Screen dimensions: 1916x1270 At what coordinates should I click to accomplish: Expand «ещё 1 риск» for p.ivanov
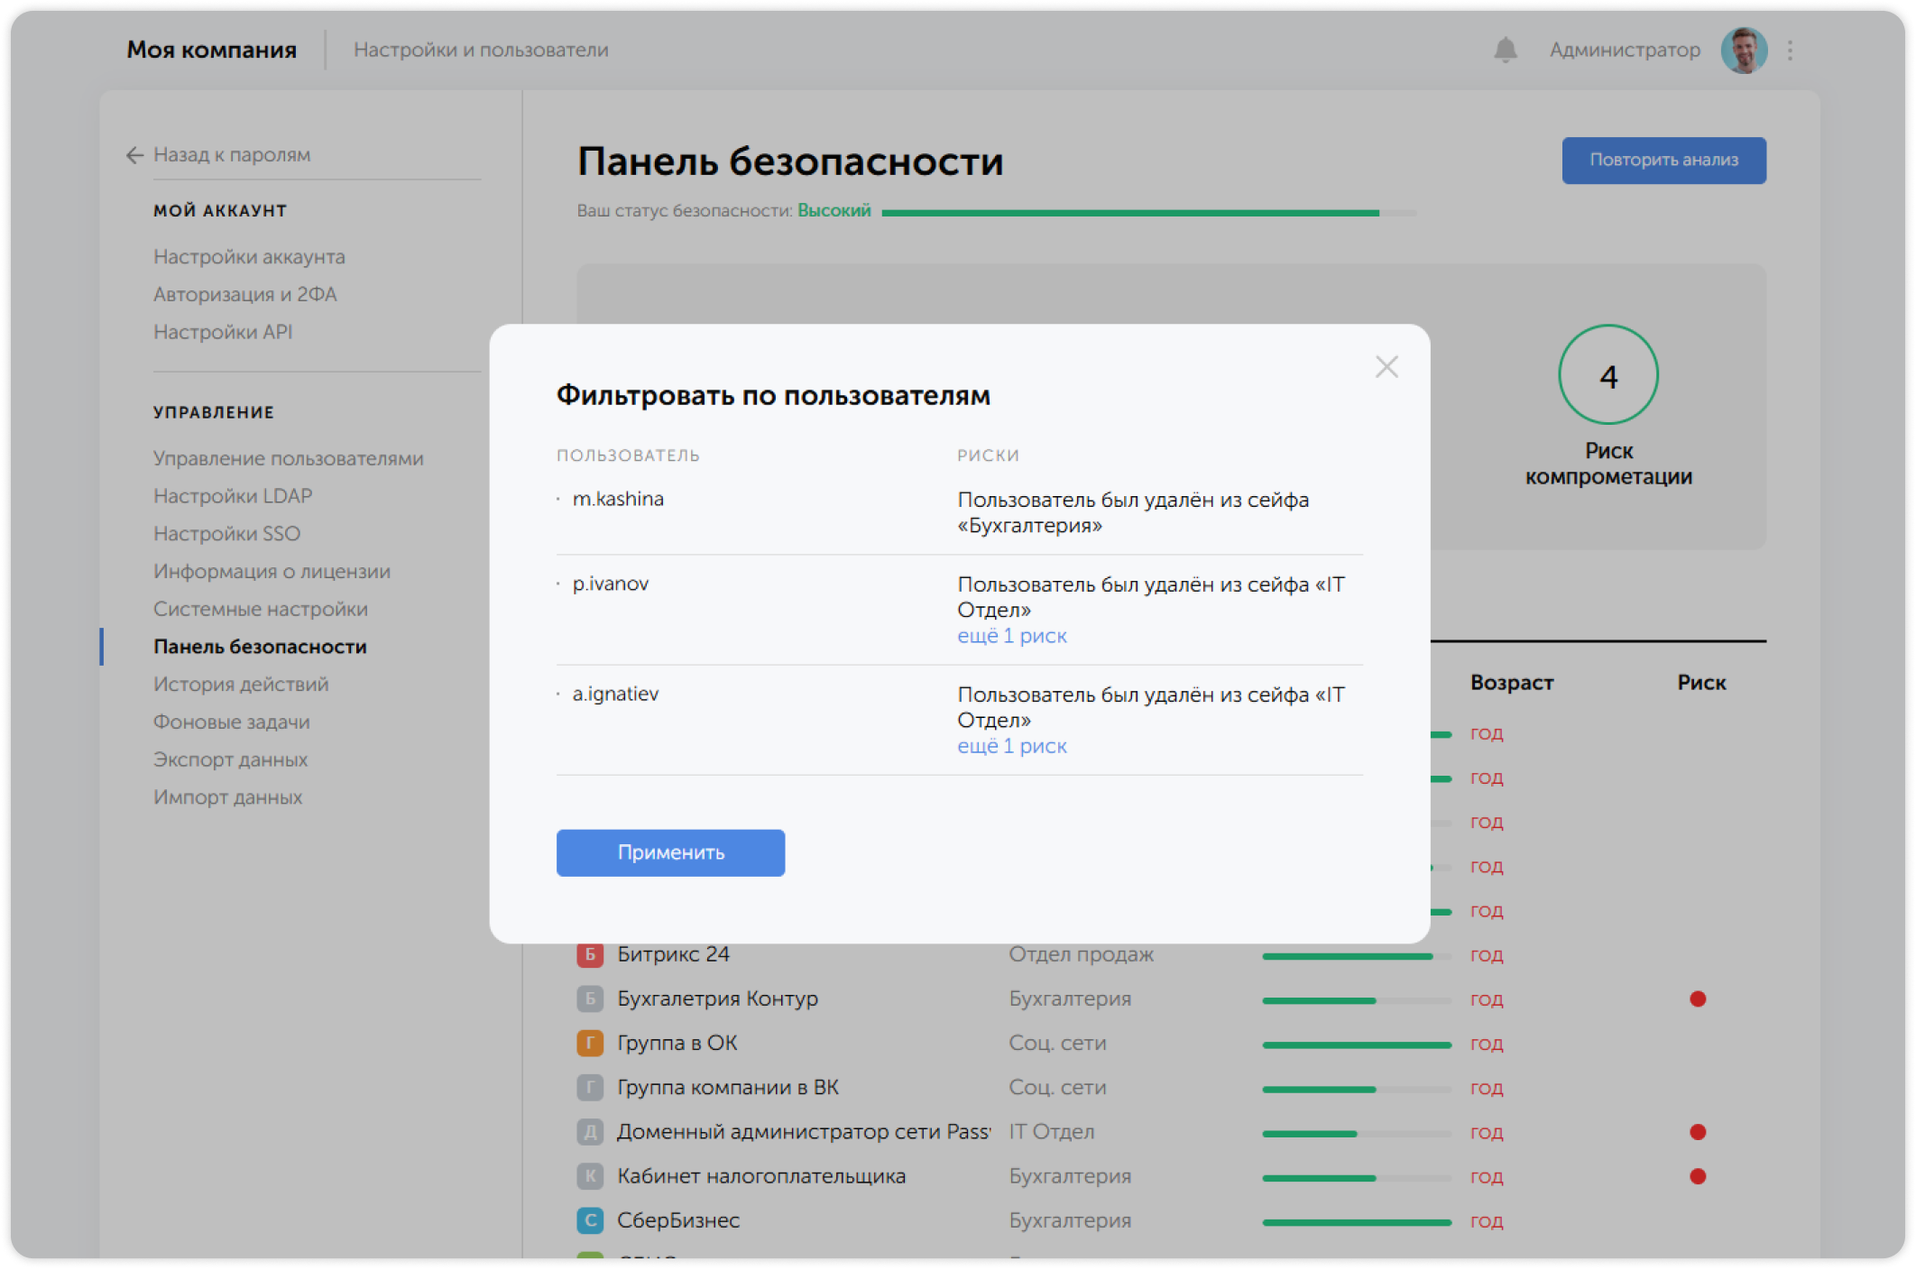tap(1011, 636)
